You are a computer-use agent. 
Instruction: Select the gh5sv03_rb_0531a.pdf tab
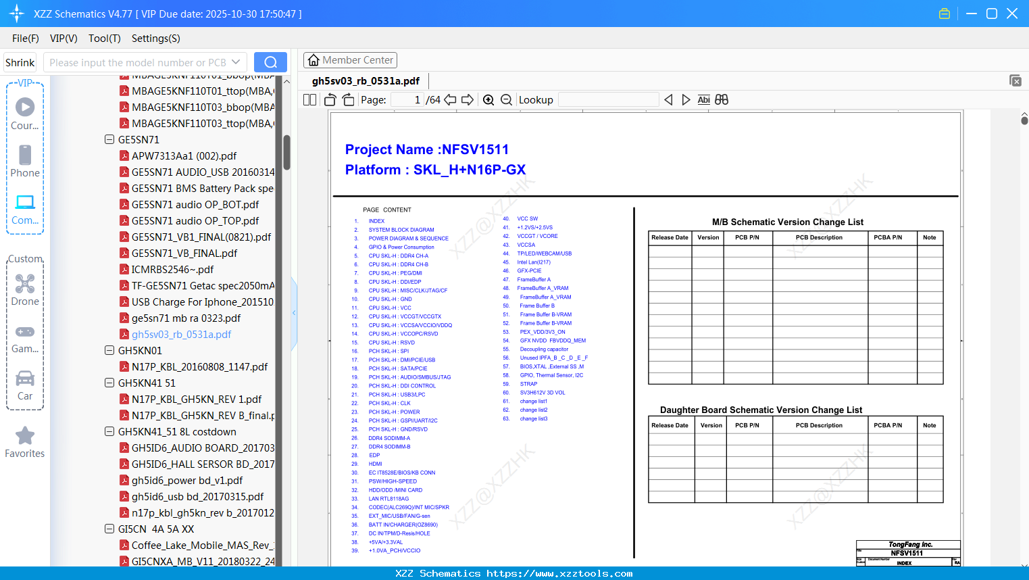click(366, 81)
